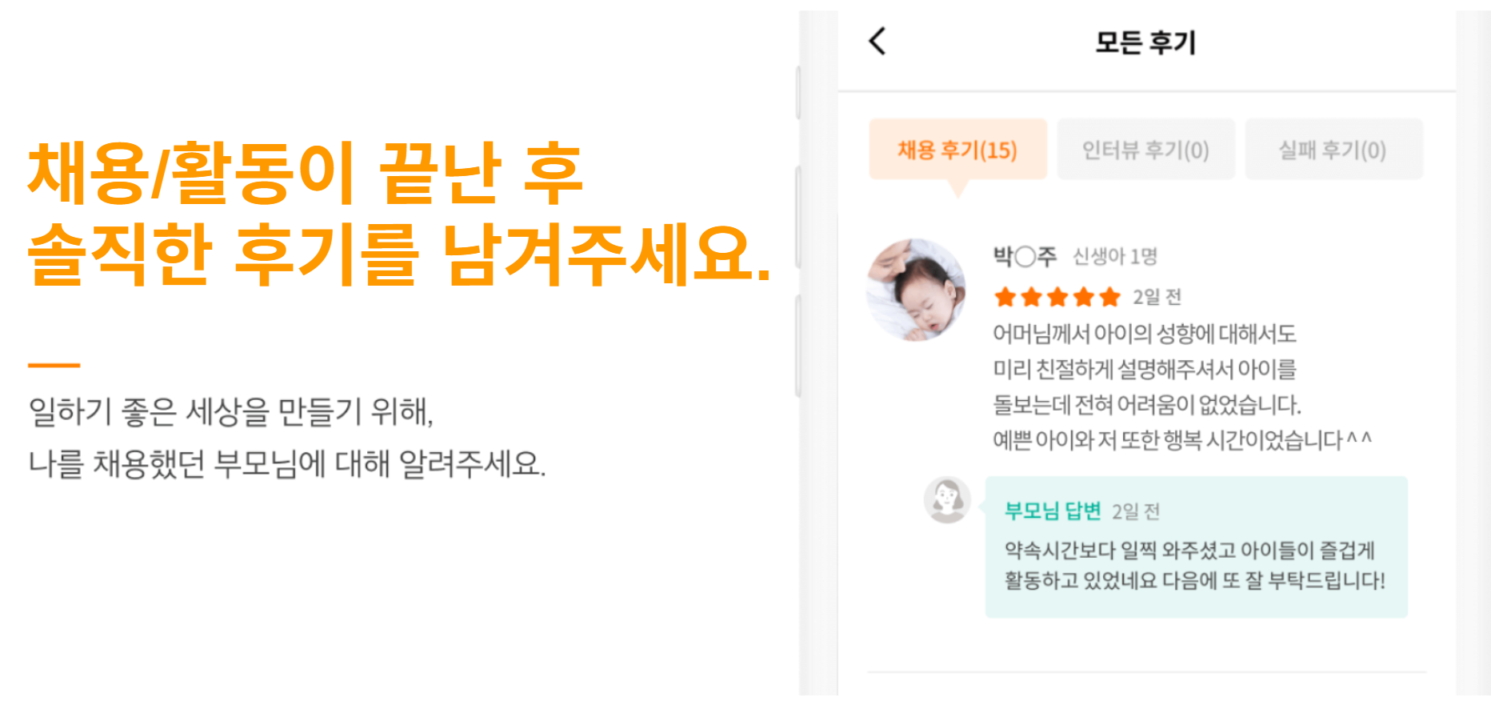
Task: Click the fifth star of the rating
Action: [1109, 298]
